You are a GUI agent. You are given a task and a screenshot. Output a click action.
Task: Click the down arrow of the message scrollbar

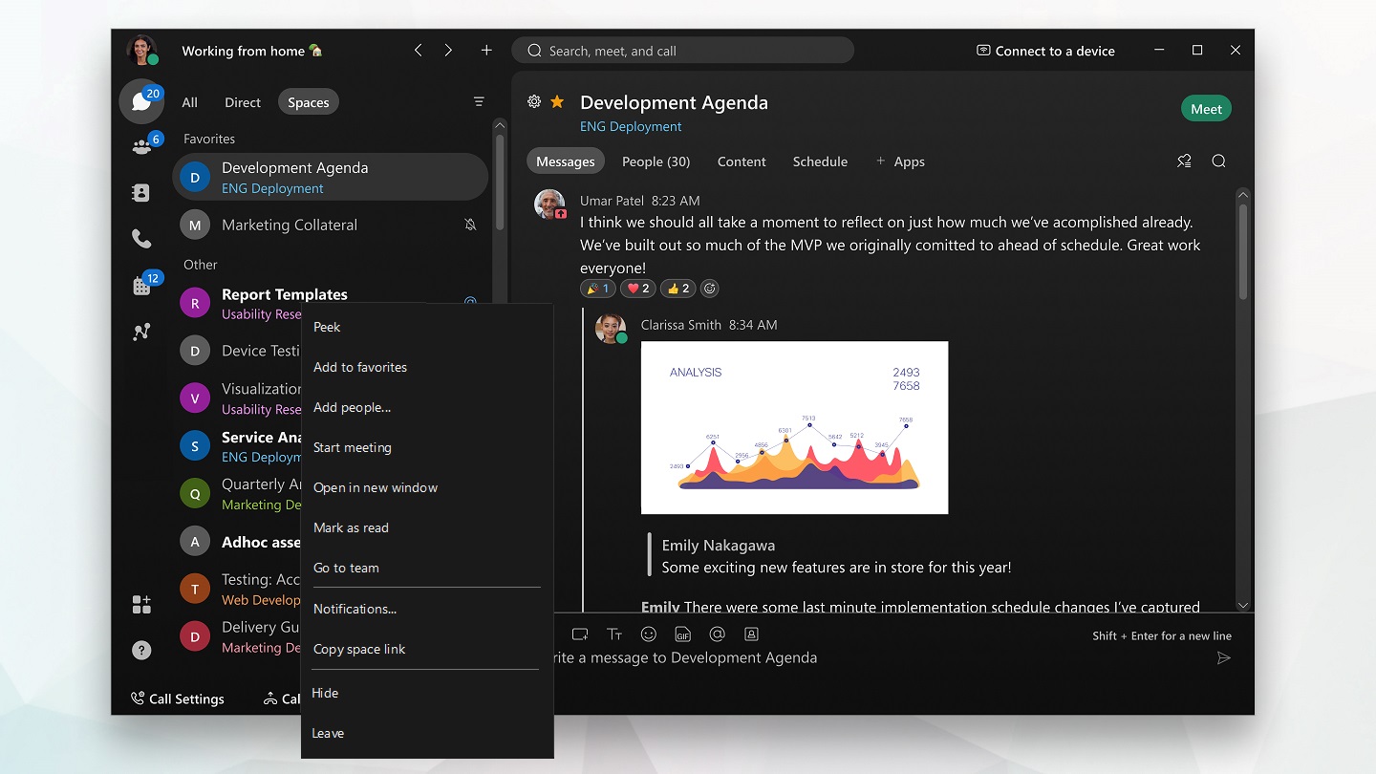[x=1242, y=605]
